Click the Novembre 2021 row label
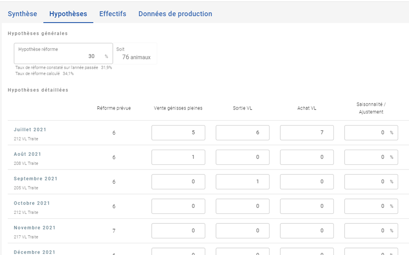 tap(35, 228)
